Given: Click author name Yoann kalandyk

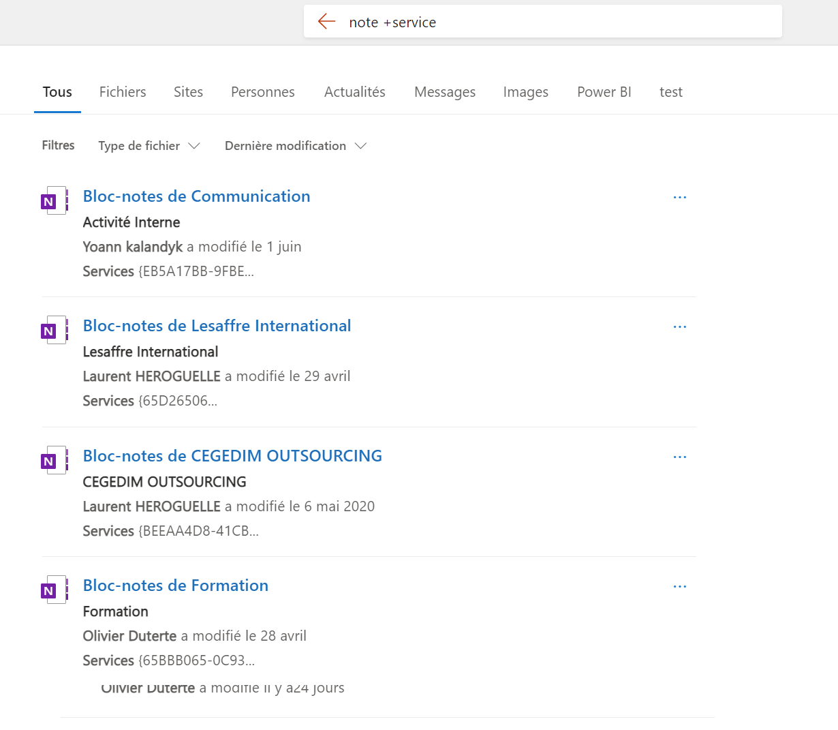Looking at the screenshot, I should (x=133, y=247).
